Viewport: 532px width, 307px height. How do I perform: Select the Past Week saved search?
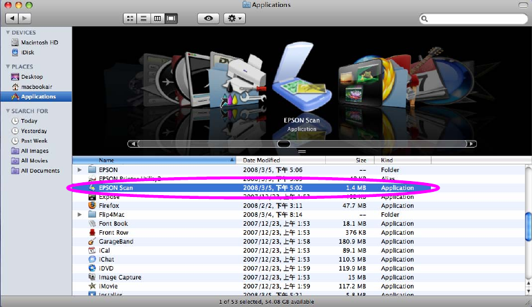pyautogui.click(x=34, y=141)
